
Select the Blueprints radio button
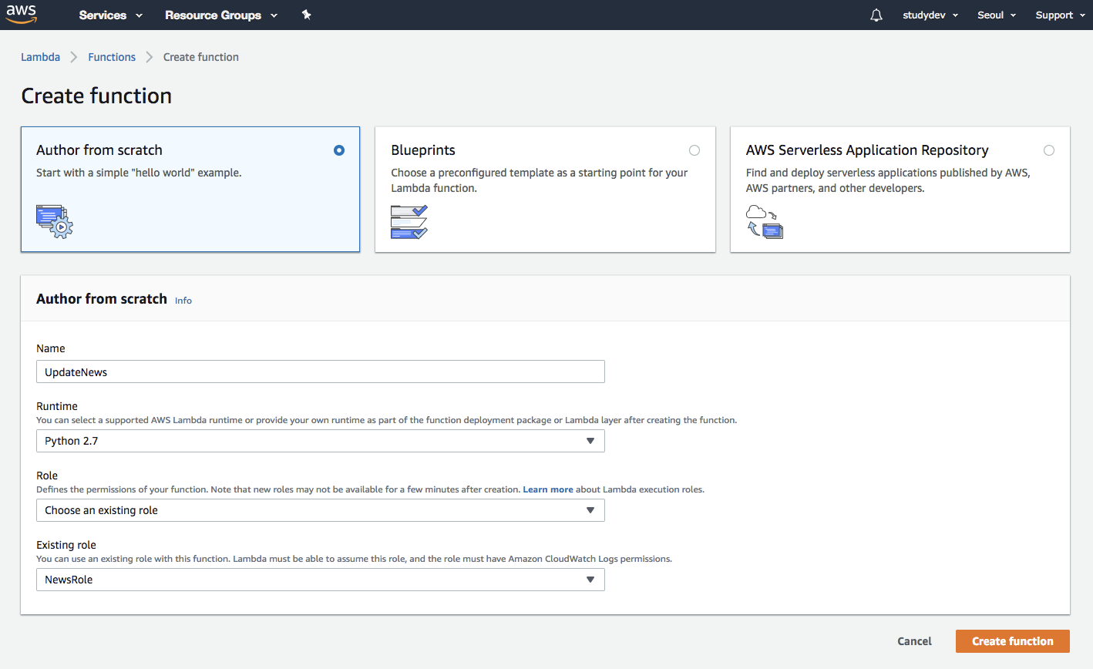694,150
